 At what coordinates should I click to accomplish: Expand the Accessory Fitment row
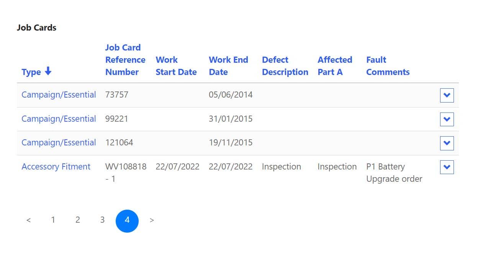[447, 167]
